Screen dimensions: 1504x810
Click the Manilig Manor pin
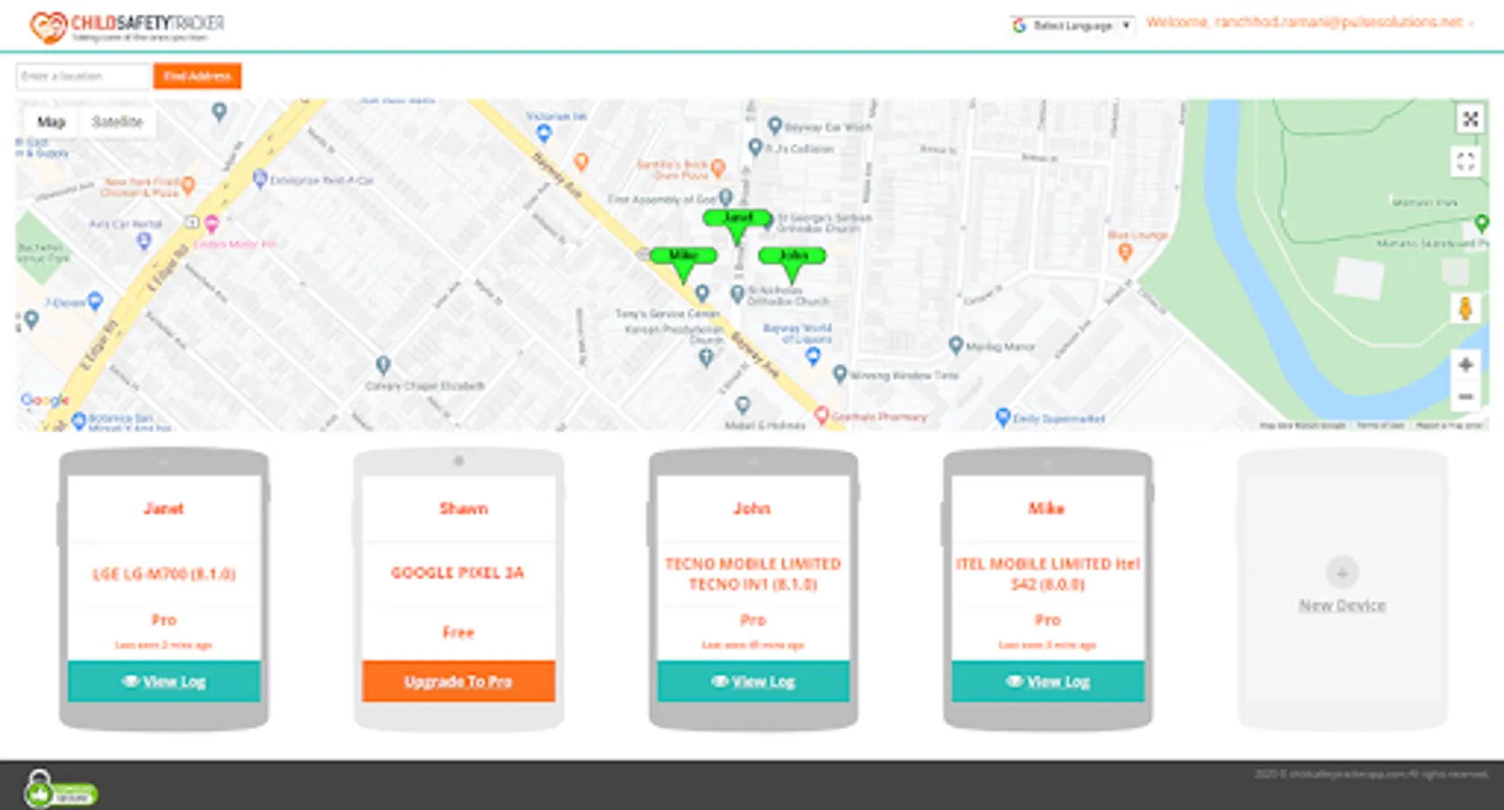pos(956,345)
